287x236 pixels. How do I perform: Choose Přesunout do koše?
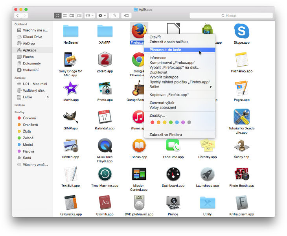(x=180, y=50)
